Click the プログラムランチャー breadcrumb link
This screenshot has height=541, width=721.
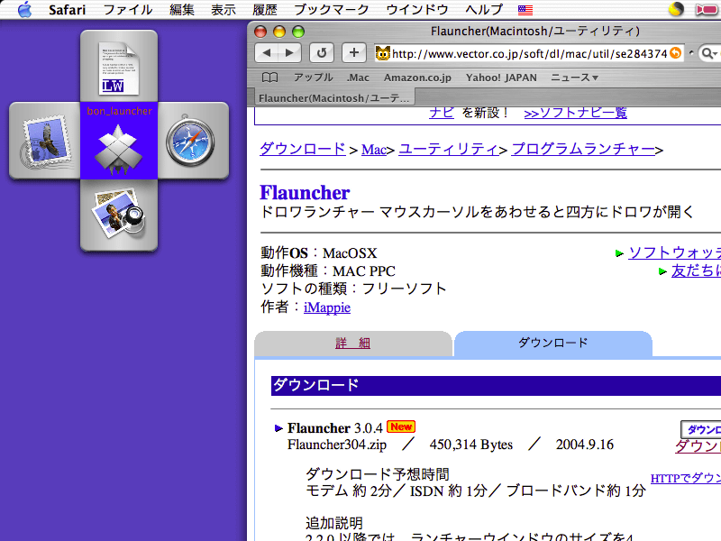click(x=583, y=149)
